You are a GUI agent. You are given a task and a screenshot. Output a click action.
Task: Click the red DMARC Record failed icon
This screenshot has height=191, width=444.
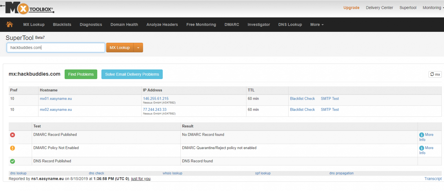tap(13, 135)
